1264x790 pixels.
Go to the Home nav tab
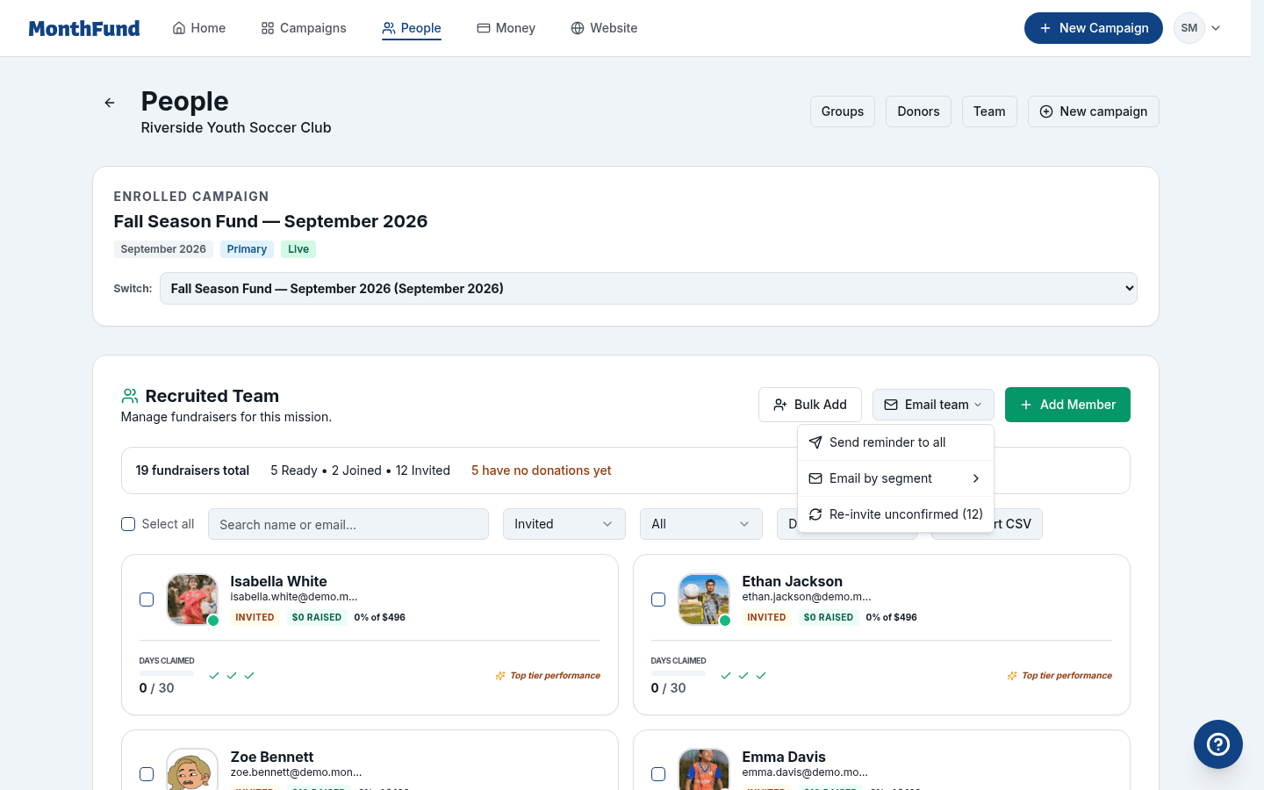pos(199,28)
